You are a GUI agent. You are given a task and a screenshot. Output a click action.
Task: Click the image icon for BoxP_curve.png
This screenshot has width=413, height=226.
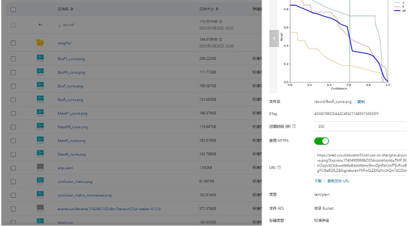pyautogui.click(x=40, y=86)
